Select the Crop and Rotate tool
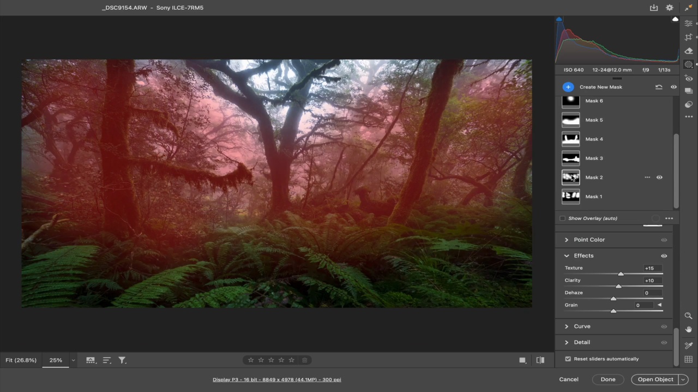Screen dimensions: 698x392 (x=689, y=37)
